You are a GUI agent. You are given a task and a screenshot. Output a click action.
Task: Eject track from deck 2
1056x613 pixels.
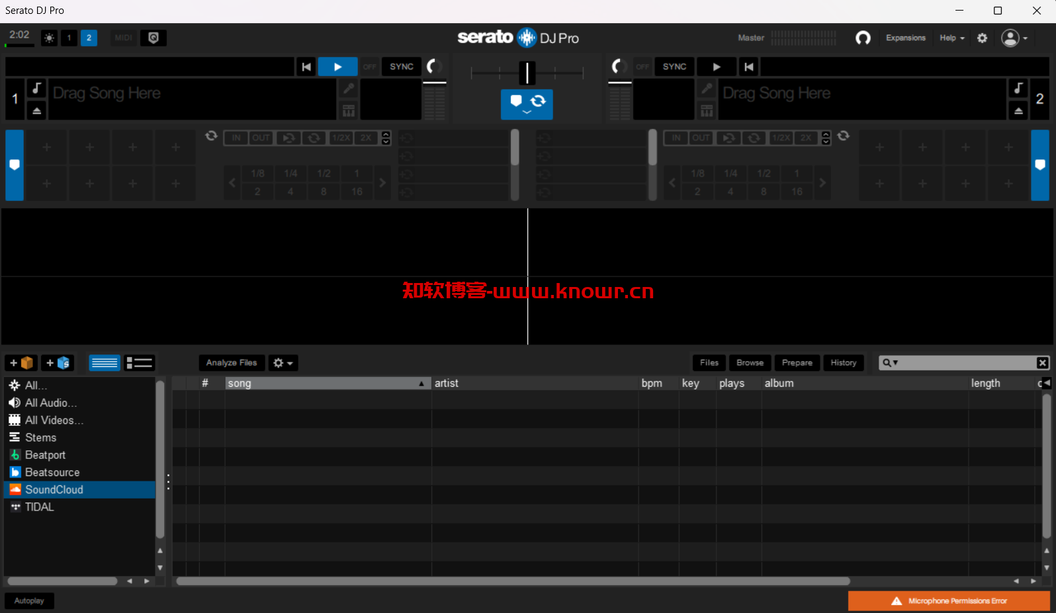point(1018,111)
